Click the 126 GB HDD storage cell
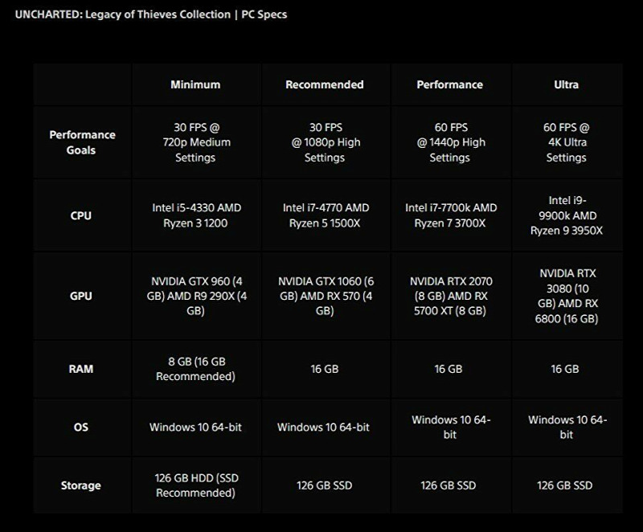 (196, 485)
